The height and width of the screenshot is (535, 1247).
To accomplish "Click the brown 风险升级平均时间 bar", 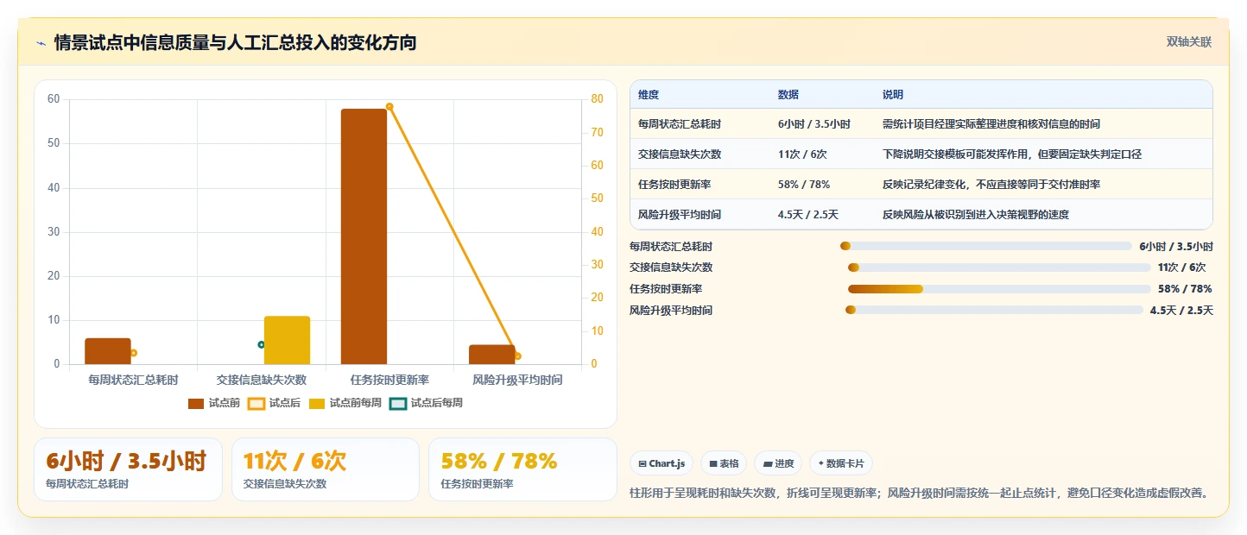I will pos(491,355).
